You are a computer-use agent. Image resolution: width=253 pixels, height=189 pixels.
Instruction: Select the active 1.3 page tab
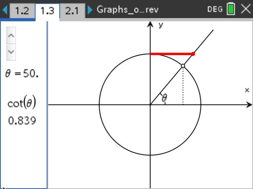(x=47, y=10)
